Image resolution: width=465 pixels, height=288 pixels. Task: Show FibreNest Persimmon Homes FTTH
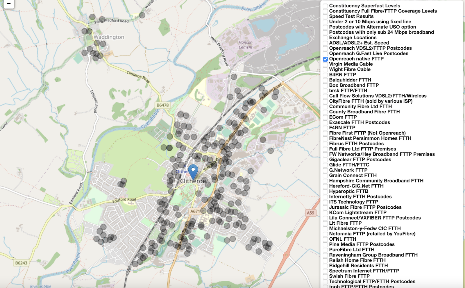(325, 138)
